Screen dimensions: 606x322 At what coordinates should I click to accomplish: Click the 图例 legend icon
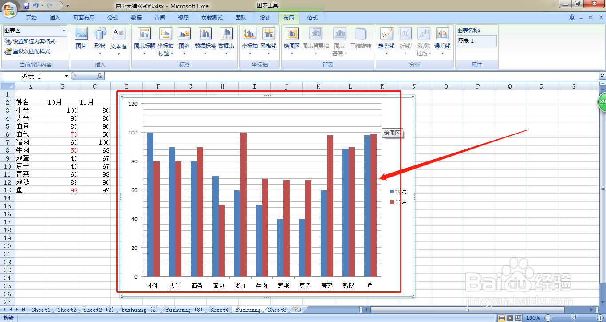tap(184, 42)
